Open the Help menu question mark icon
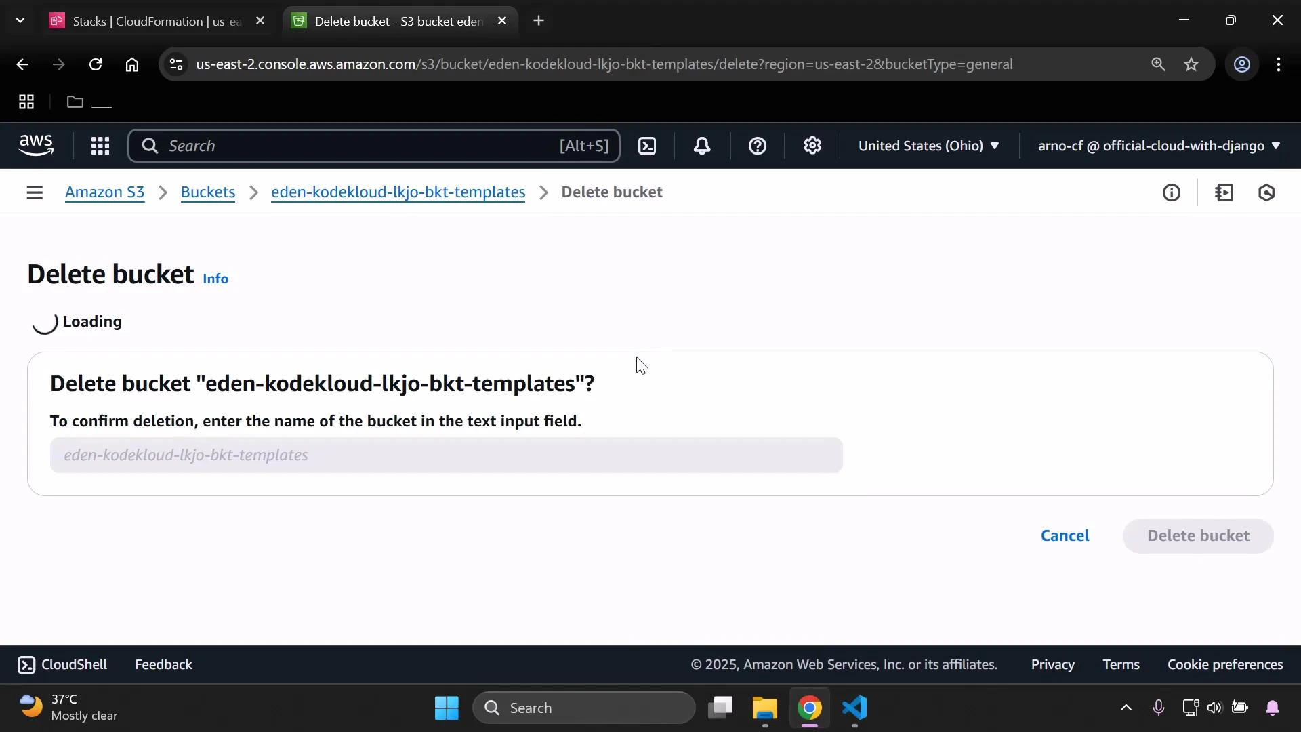This screenshot has width=1301, height=732. pos(757,146)
